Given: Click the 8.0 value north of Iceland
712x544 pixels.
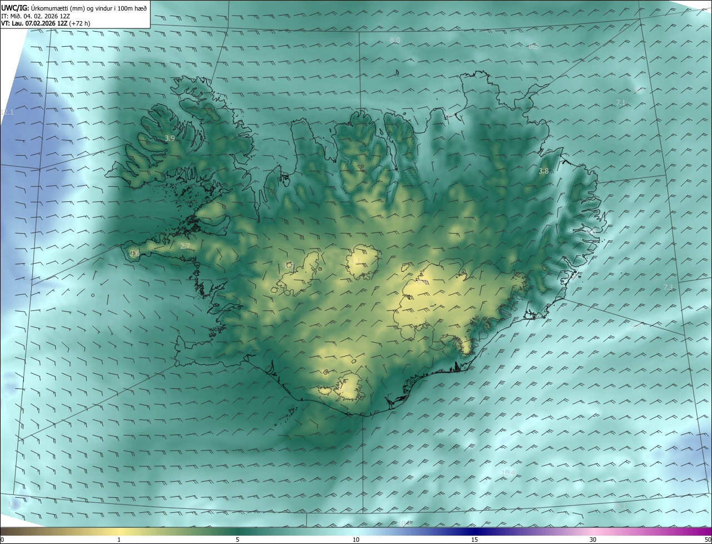Looking at the screenshot, I should coord(395,41).
